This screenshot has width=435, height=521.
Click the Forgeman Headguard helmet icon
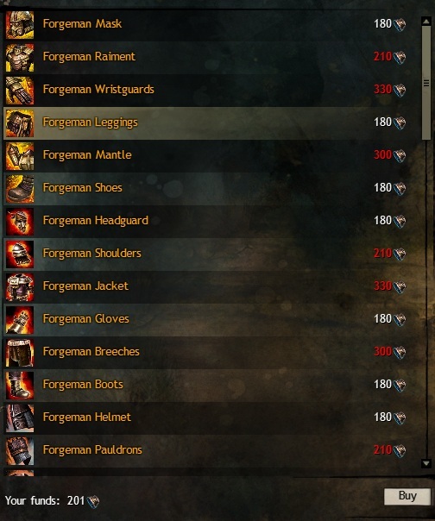(x=20, y=222)
